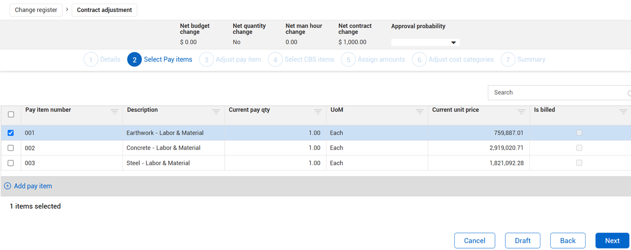
Task: Open filter icon in UoM column
Action: pyautogui.click(x=420, y=112)
